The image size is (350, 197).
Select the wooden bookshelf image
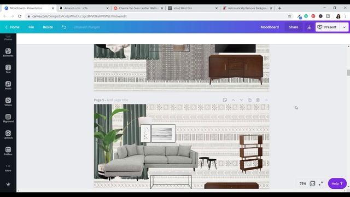click(x=251, y=154)
